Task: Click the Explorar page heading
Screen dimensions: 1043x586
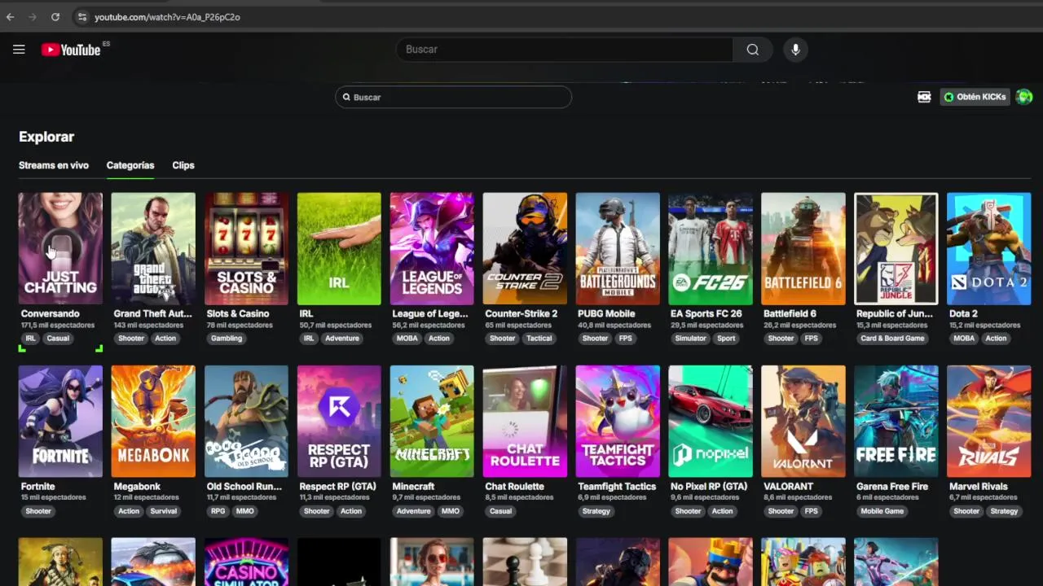Action: point(46,137)
